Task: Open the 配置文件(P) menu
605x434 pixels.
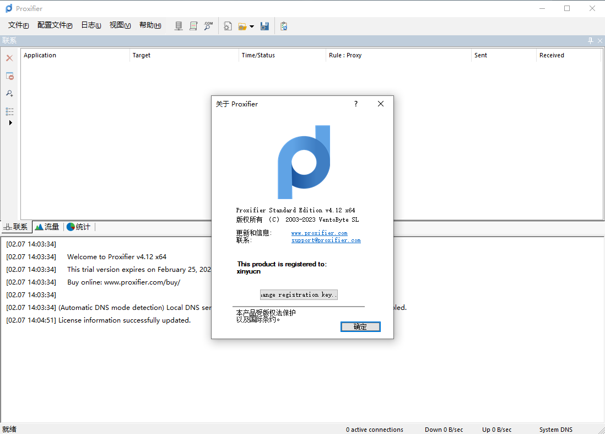Action: [55, 25]
